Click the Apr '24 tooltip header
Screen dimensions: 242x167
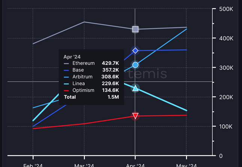72,57
